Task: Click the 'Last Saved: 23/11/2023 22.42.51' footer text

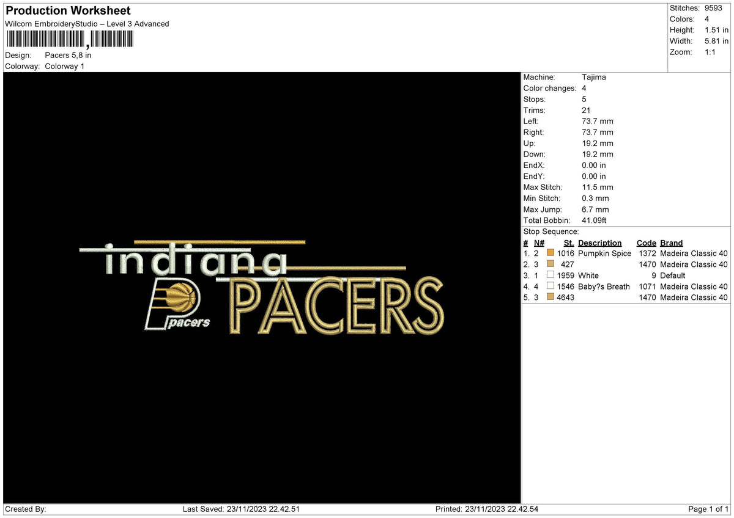Action: pyautogui.click(x=241, y=509)
